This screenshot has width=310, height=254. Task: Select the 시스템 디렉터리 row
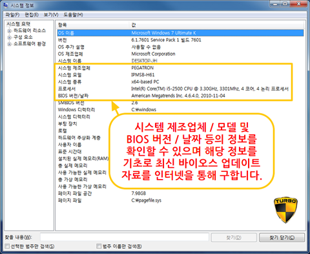(180, 117)
